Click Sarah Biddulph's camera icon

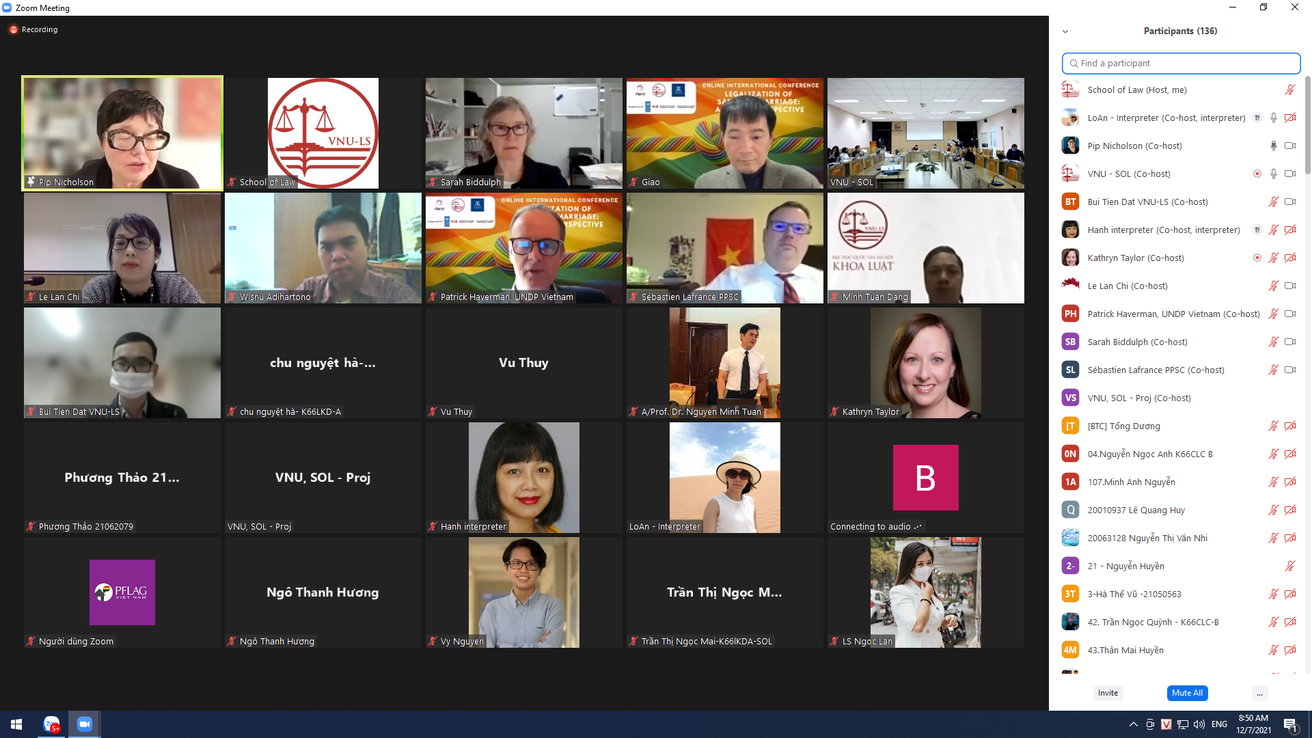tap(1290, 342)
